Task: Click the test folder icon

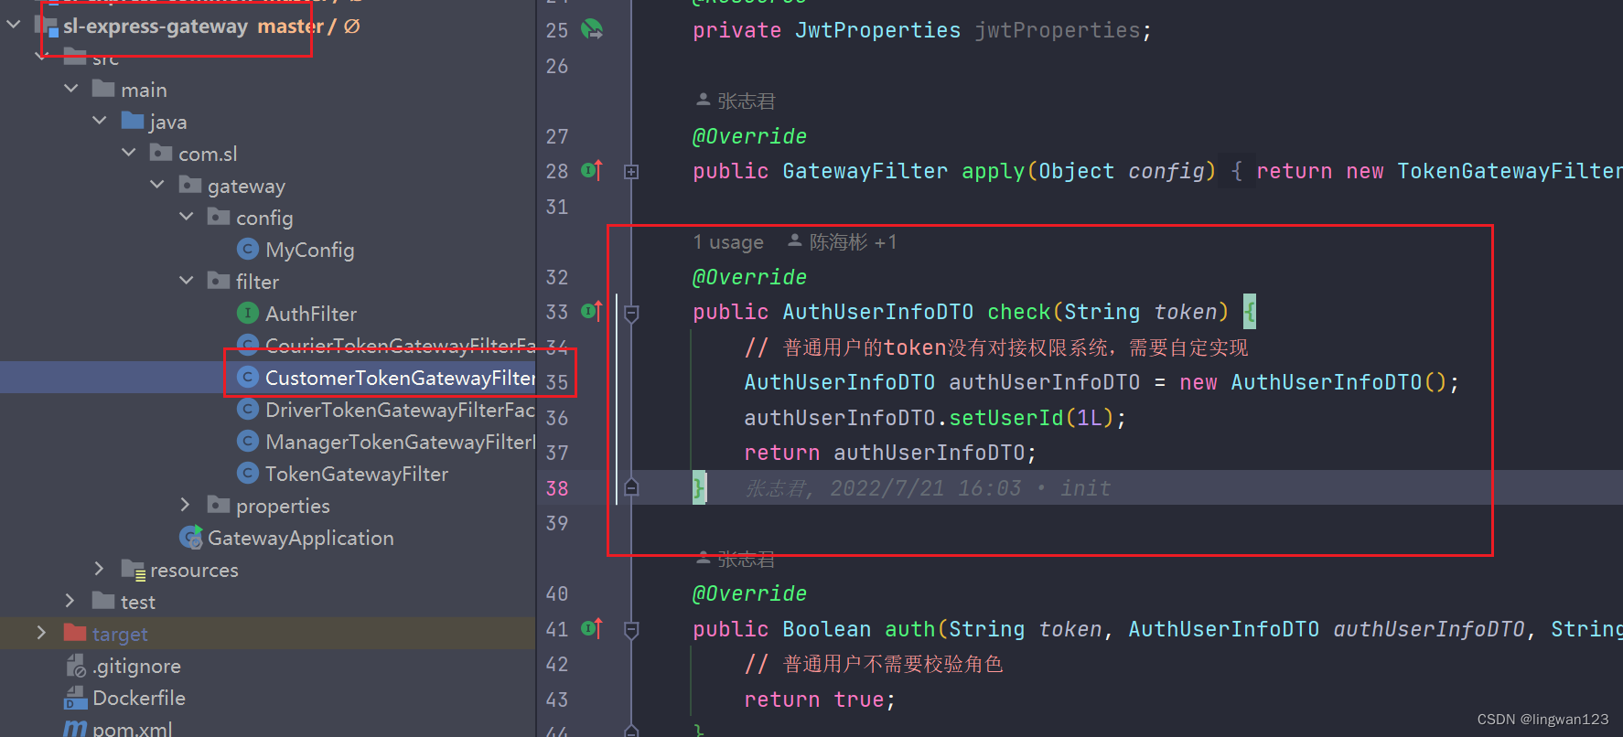Action: 103,600
